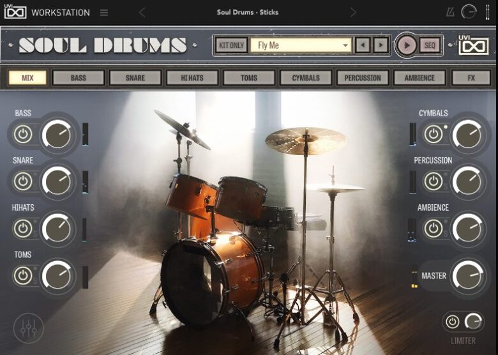The width and height of the screenshot is (498, 355).
Task: Solo the Snare channel with its S button
Action: pyautogui.click(x=35, y=187)
